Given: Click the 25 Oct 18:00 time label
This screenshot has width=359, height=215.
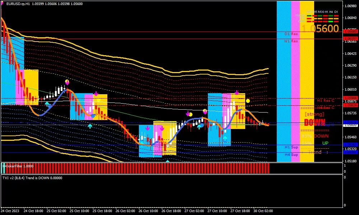Looking at the screenshot, I should coord(102,211).
